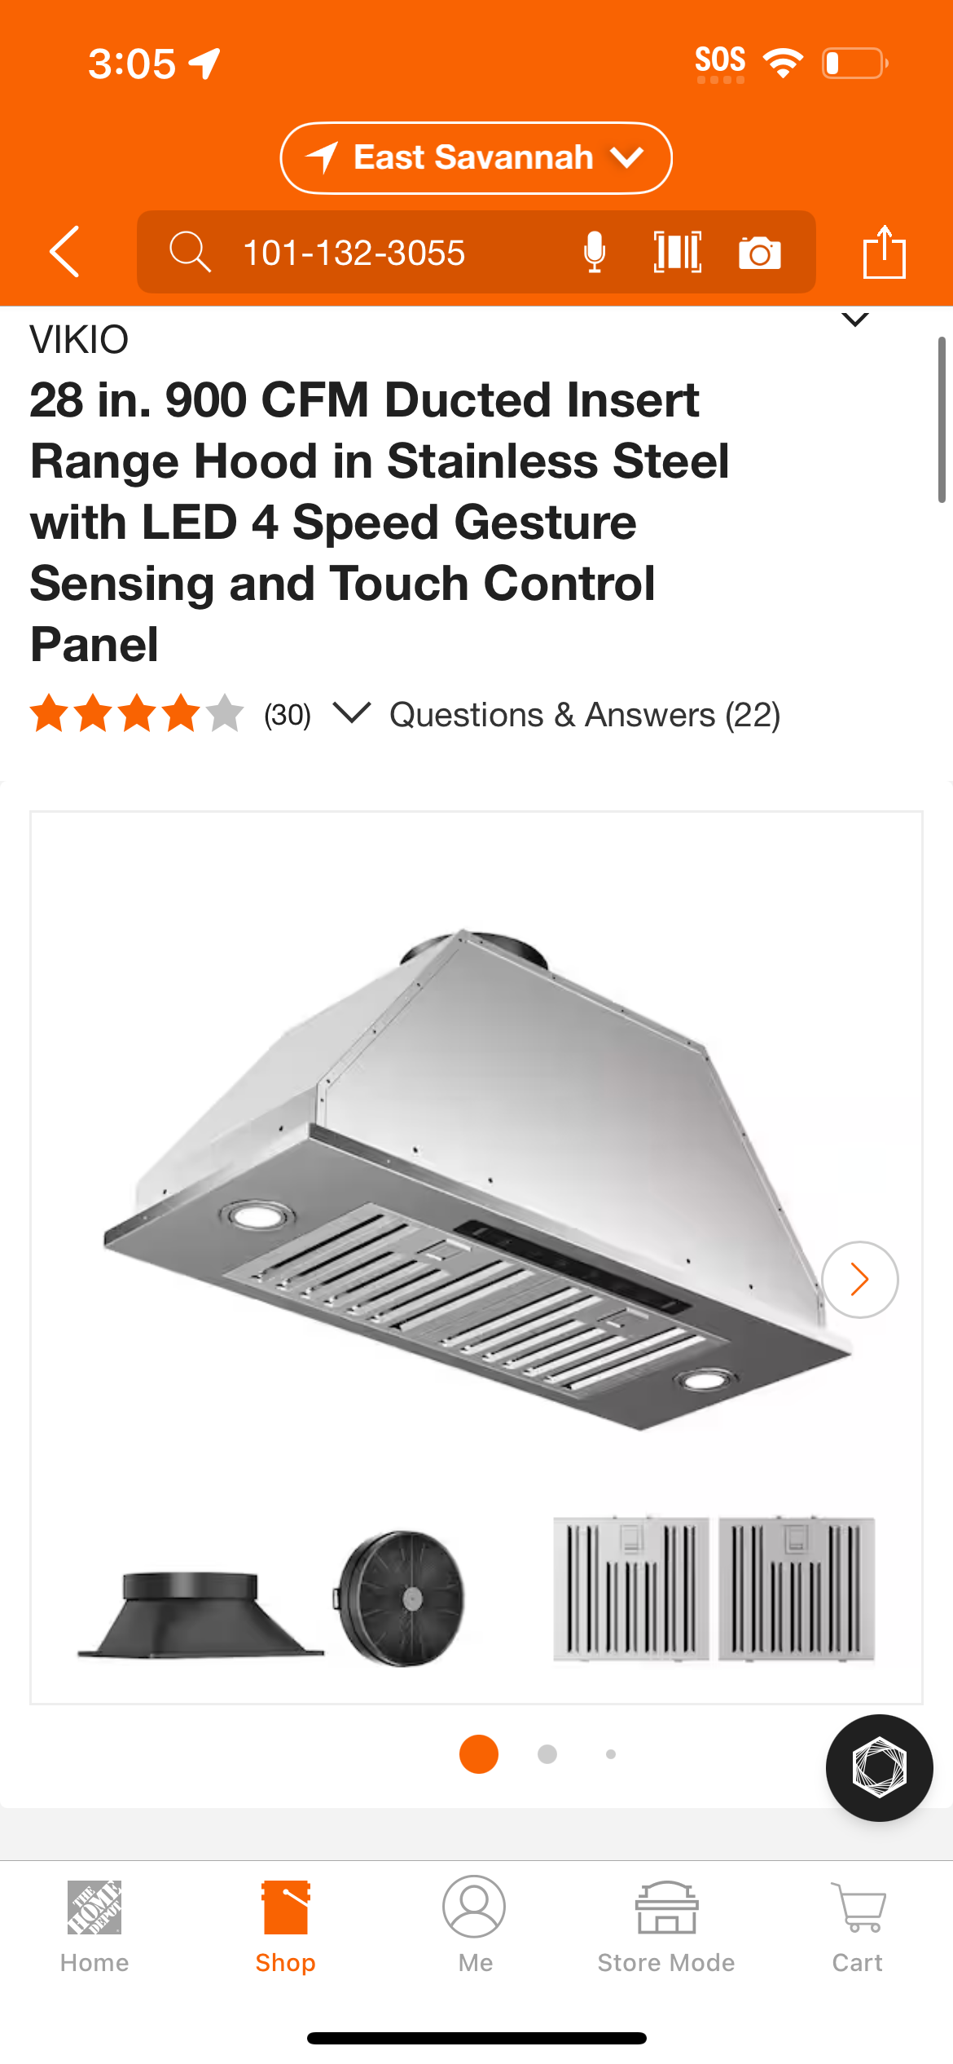Collapse the chevron above the product title

[854, 320]
